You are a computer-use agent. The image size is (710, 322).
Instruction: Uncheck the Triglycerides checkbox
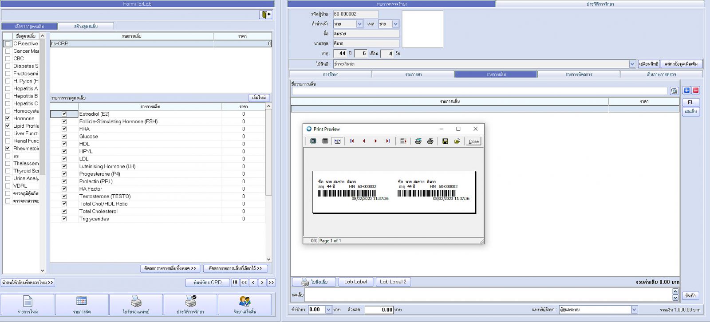(64, 219)
